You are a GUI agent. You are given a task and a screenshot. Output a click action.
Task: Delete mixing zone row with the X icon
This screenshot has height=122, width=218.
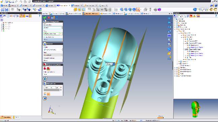61,90
